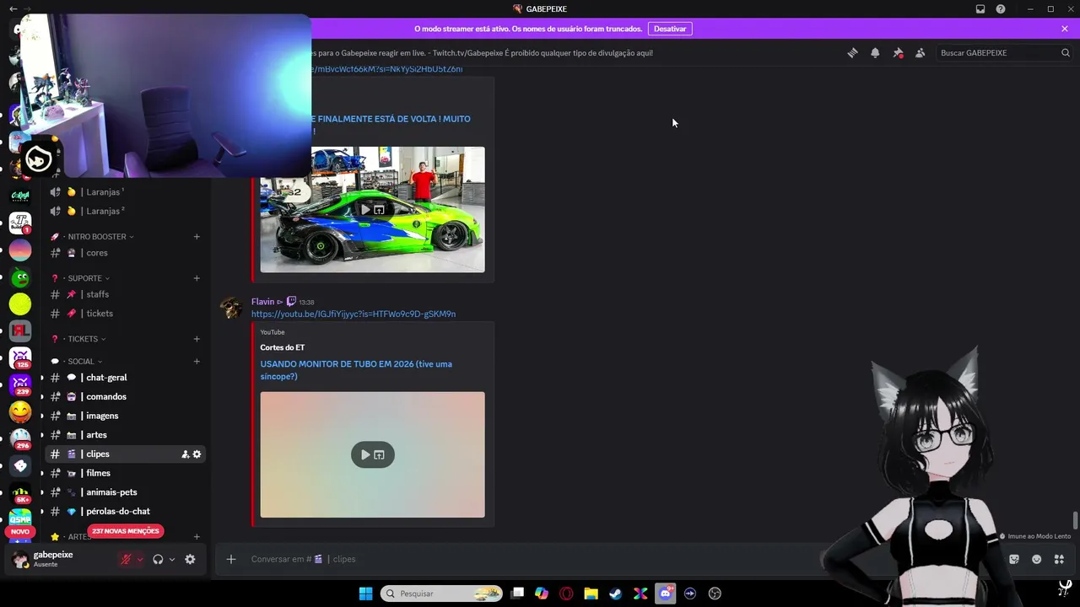
Task: Invite people to clipes channel icon
Action: click(185, 454)
